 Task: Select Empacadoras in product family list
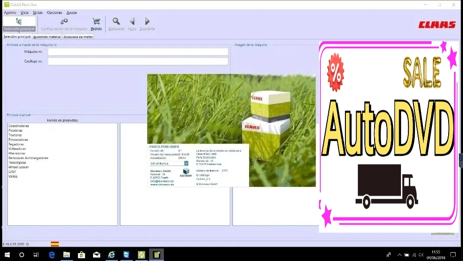19,140
